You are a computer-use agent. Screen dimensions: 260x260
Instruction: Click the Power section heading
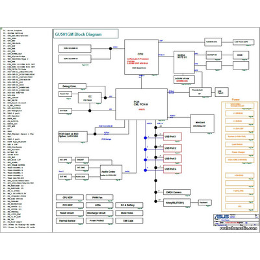point(236,99)
